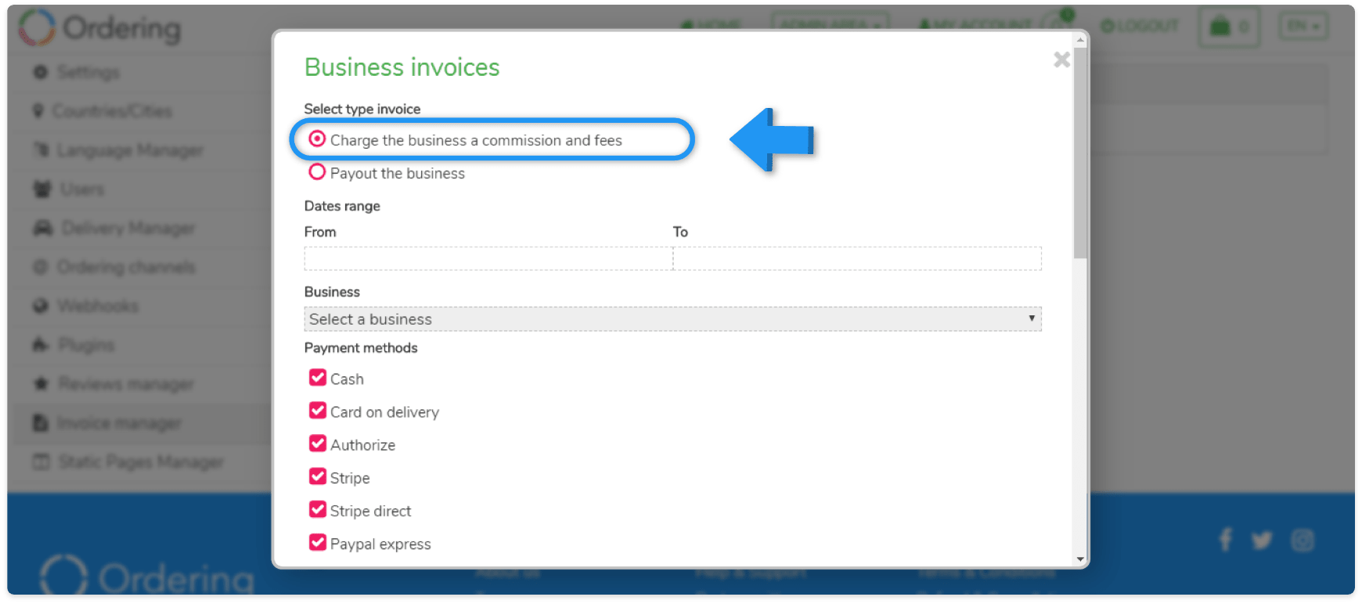Click the Settings gear icon in sidebar
The image size is (1362, 604).
coord(41,72)
